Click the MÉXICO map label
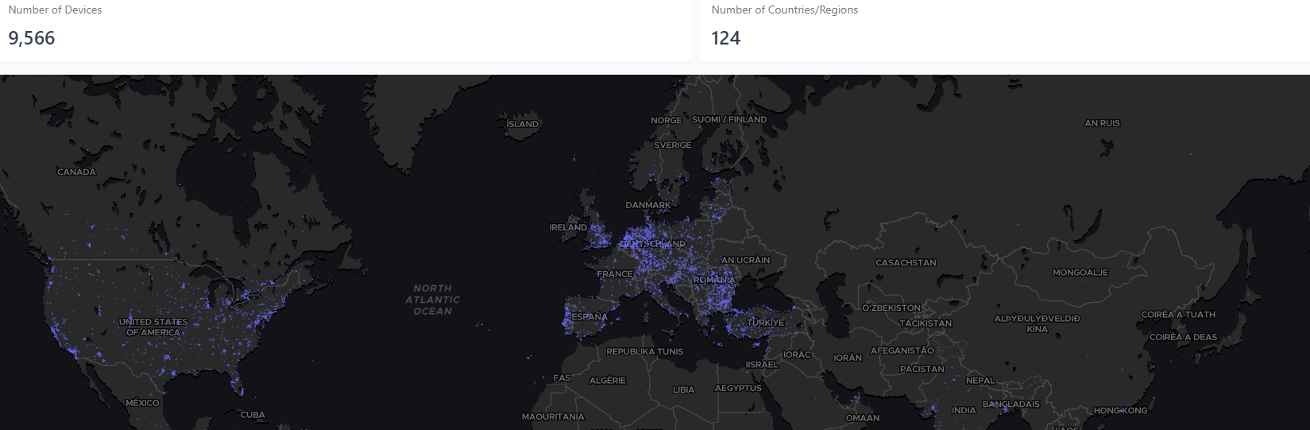 (x=142, y=403)
